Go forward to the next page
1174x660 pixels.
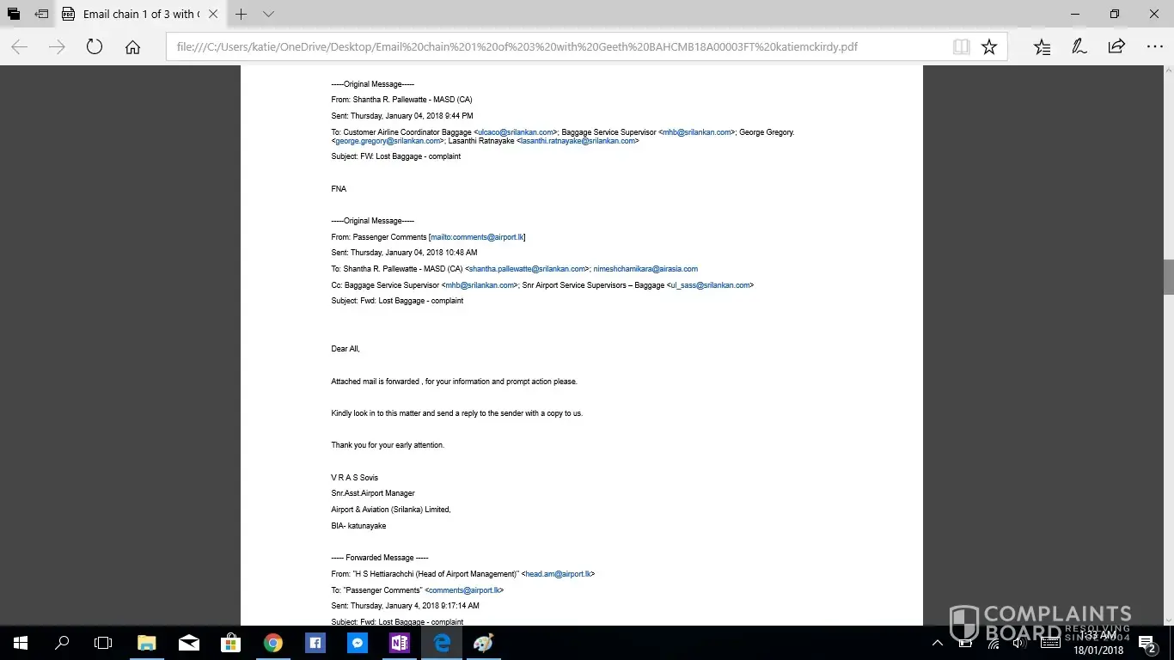point(57,47)
